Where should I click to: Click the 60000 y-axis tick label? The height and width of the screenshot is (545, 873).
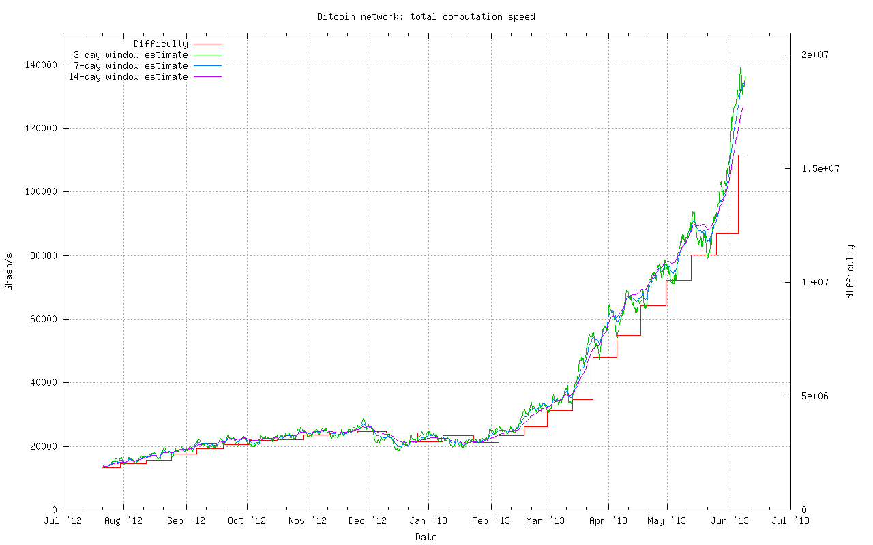44,319
